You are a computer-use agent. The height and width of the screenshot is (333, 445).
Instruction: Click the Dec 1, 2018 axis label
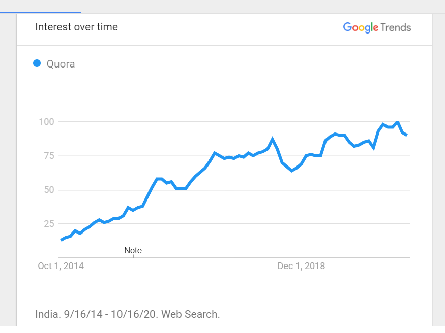click(301, 265)
